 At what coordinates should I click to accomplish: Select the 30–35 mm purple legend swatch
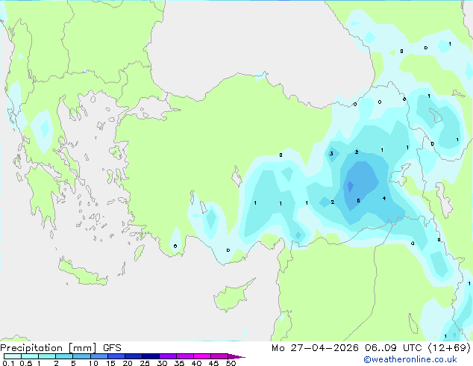click(x=168, y=356)
